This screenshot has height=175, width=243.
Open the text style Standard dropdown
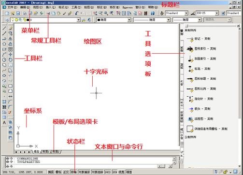click(186, 13)
